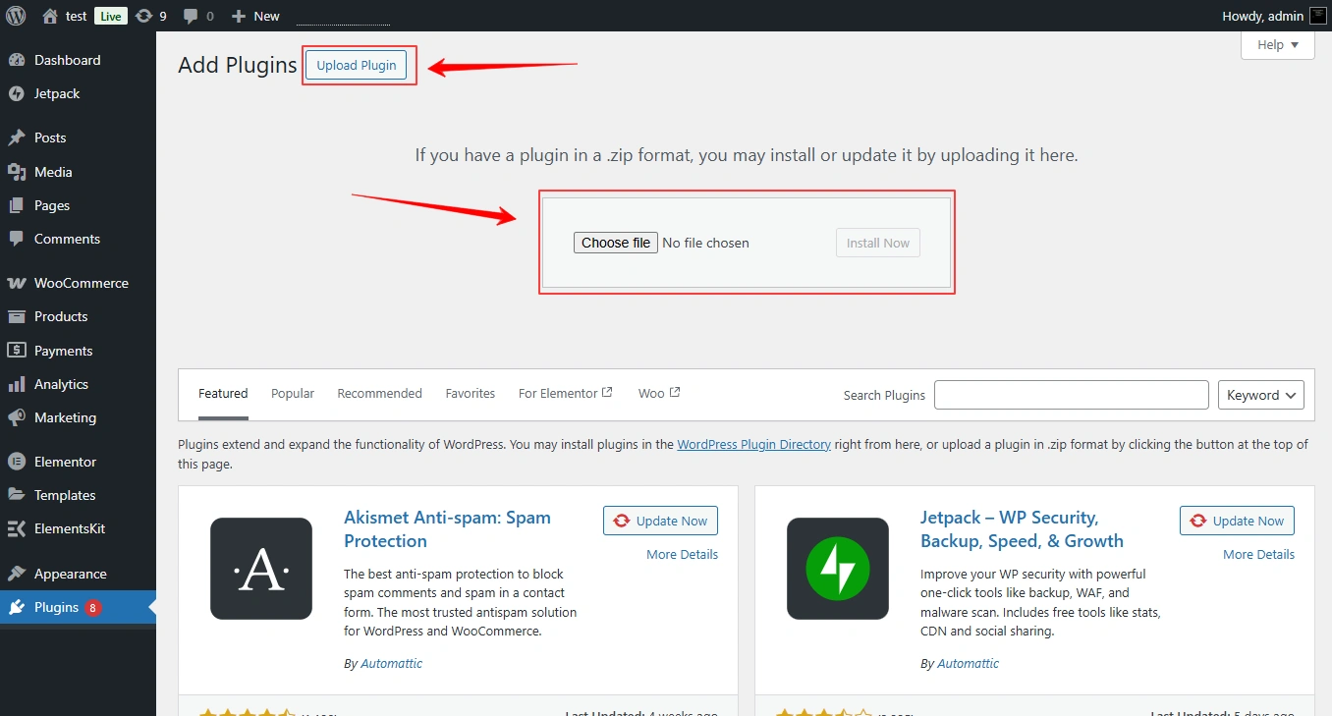Click the comments bubble icon in admin bar

190,15
